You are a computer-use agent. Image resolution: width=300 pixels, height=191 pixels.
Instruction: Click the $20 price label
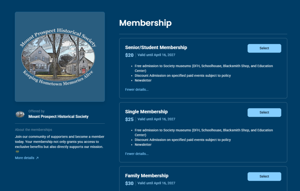coord(129,55)
